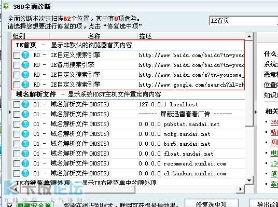Select checkbox for 屏蔽迅雷看看广告 HOSTS entry
278x207 pixels.
17,114
